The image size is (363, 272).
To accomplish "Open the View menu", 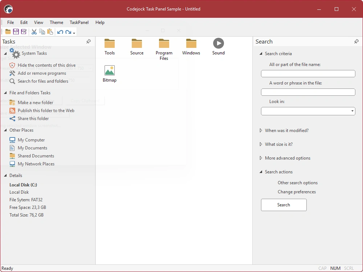I will click(38, 22).
